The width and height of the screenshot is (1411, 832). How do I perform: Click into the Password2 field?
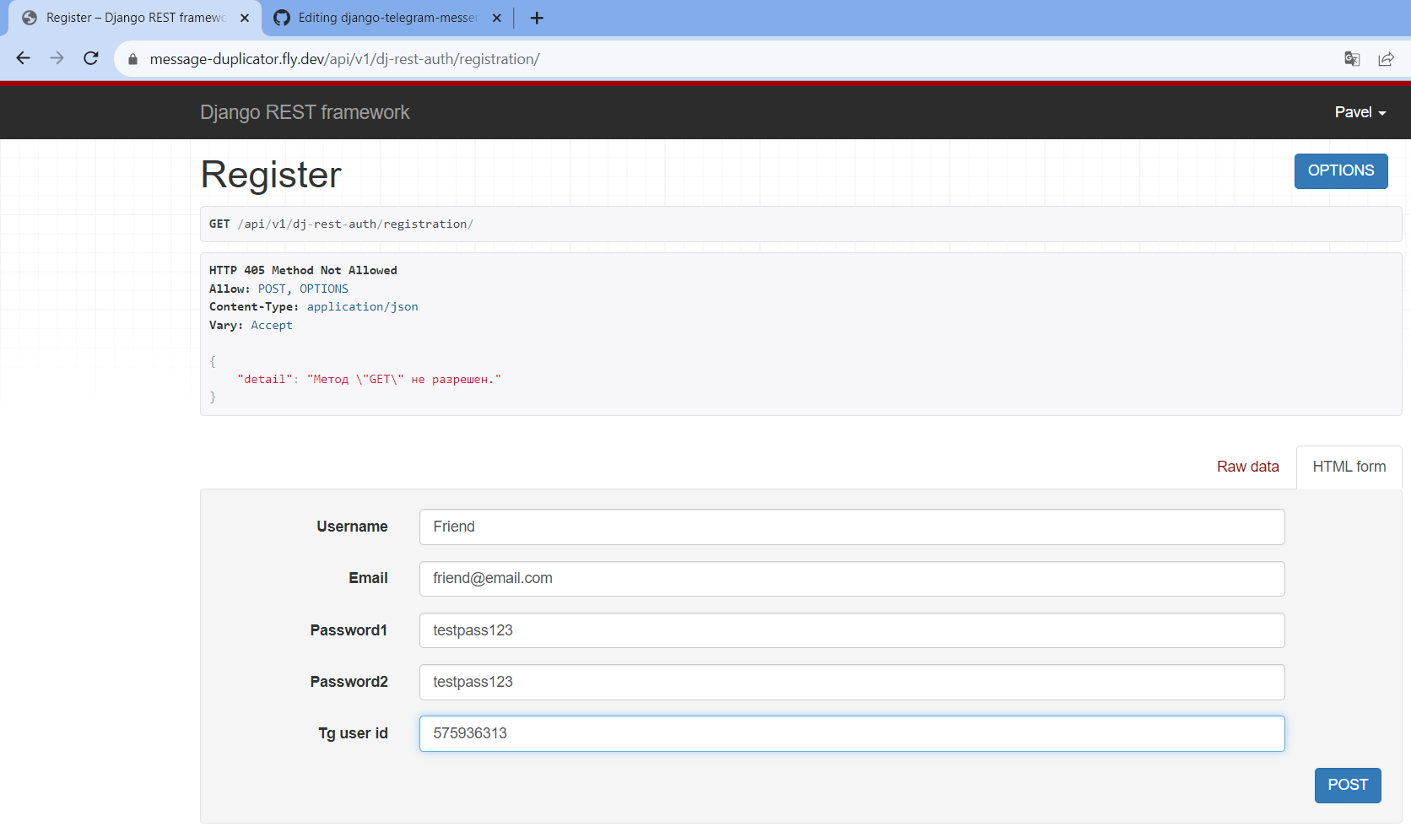pos(851,682)
